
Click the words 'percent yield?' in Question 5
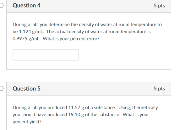(x=27, y=122)
